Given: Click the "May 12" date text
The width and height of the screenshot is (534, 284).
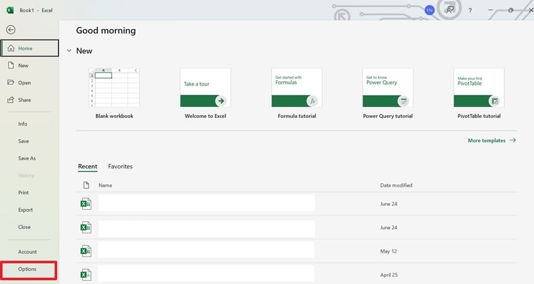Looking at the screenshot, I should point(389,251).
